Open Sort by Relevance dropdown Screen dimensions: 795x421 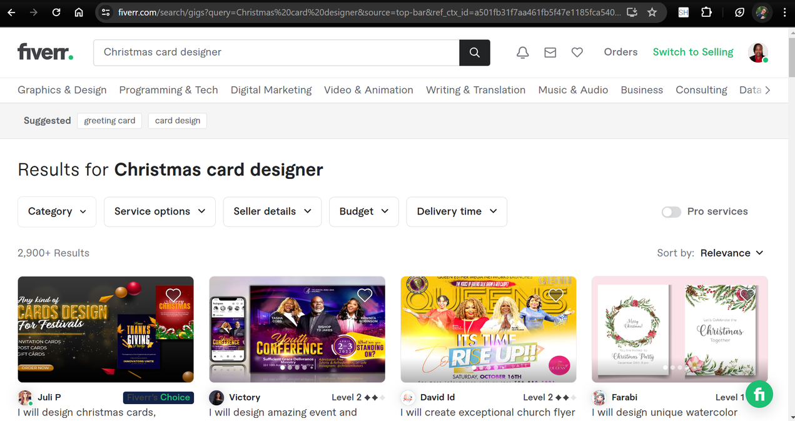732,253
